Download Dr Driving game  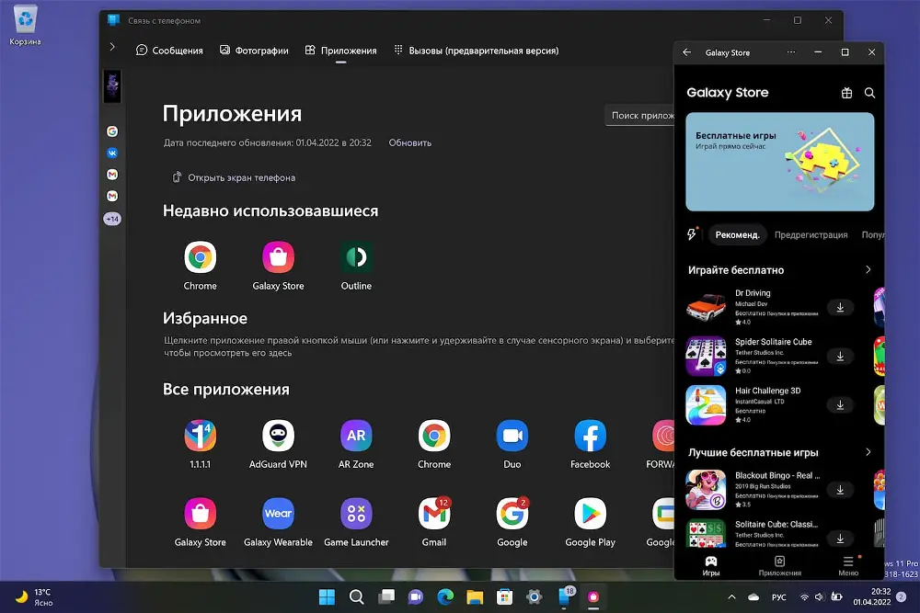(840, 308)
